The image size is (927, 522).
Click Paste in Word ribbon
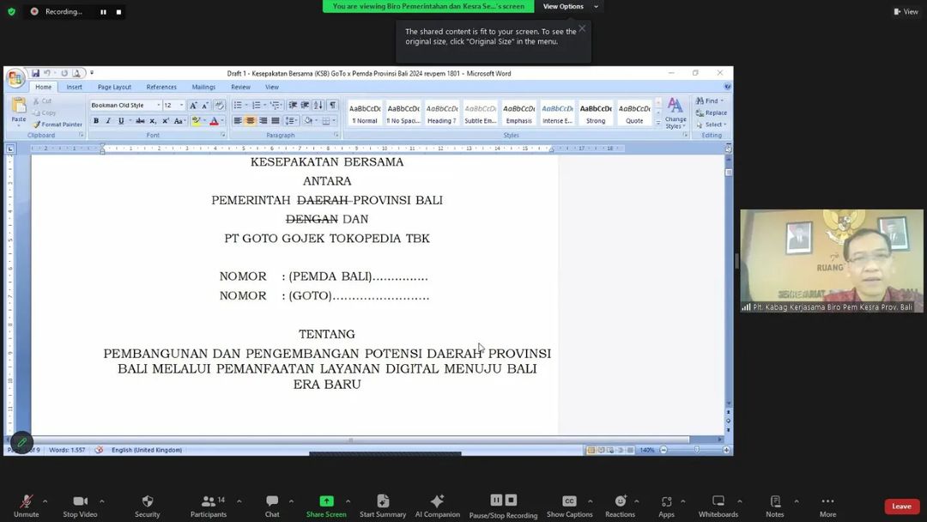19,111
